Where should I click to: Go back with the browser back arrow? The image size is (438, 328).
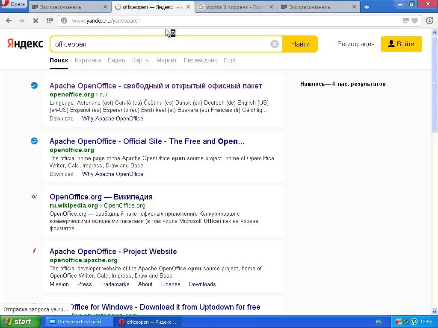[9, 20]
